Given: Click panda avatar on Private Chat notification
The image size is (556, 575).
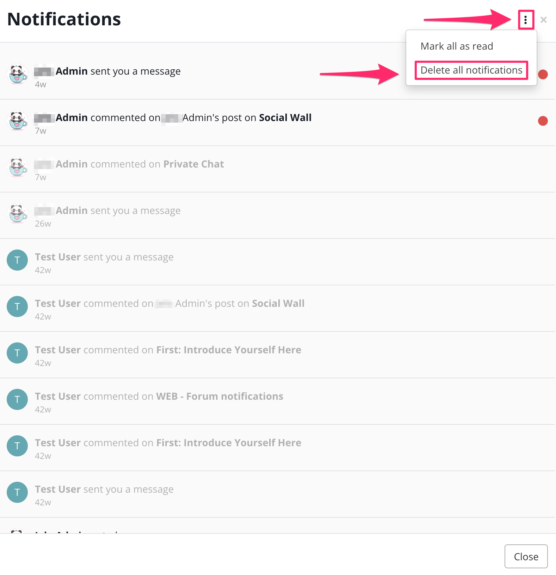Looking at the screenshot, I should coord(17,167).
